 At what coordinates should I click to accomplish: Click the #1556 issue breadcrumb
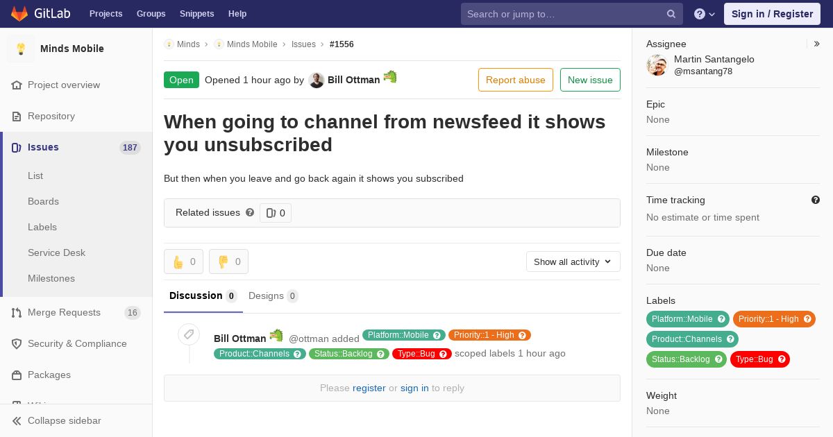click(x=342, y=44)
